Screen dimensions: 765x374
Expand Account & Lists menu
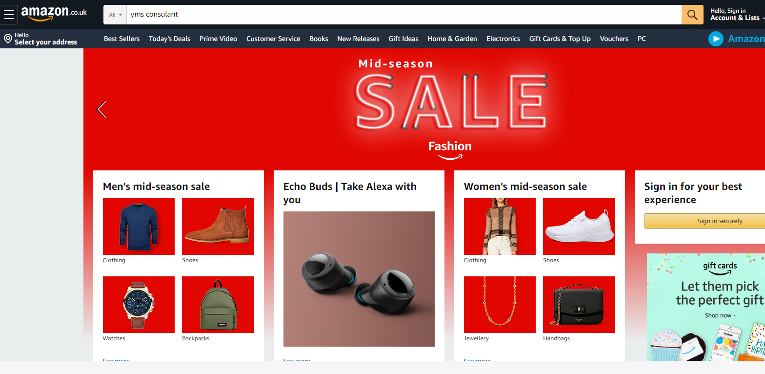pyautogui.click(x=737, y=15)
